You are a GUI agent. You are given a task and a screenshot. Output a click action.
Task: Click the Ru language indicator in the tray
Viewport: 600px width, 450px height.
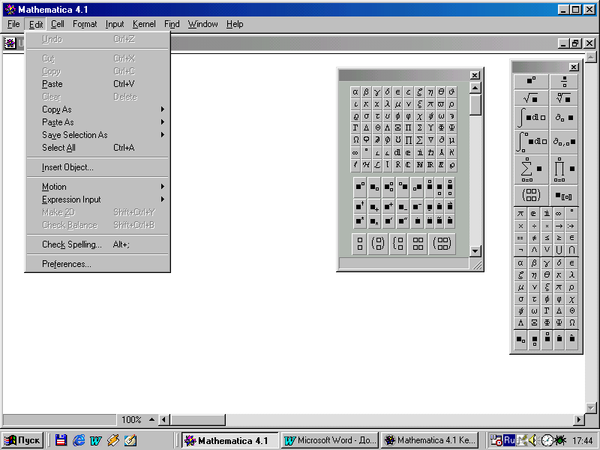(x=509, y=440)
